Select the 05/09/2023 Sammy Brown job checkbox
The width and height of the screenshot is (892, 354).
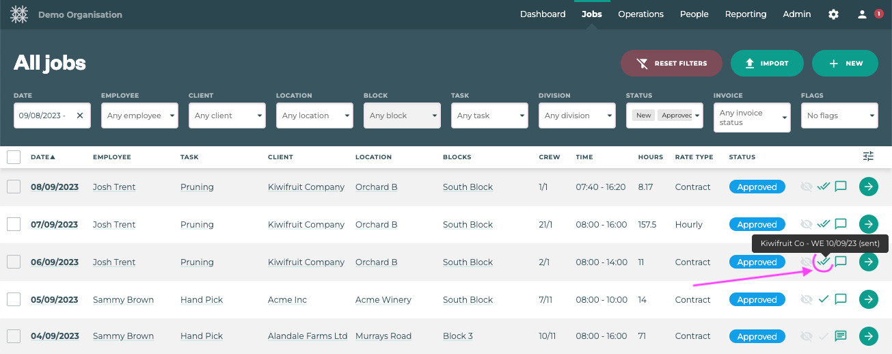pos(14,299)
